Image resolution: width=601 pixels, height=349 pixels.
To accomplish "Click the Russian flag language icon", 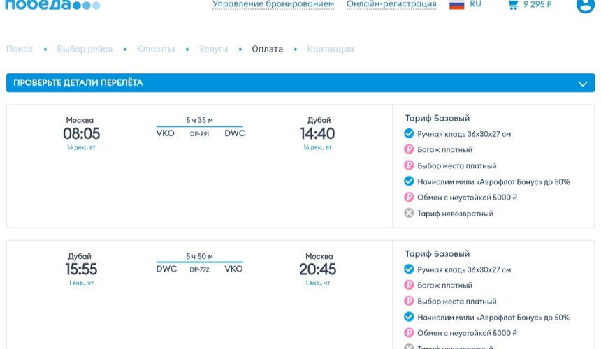I will click(x=456, y=5).
